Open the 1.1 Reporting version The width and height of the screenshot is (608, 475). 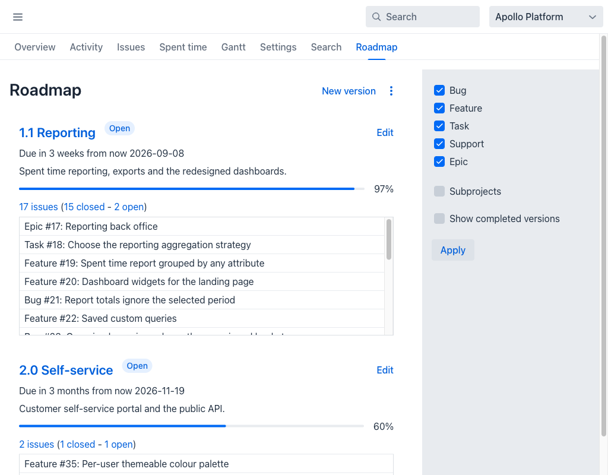[x=58, y=132]
